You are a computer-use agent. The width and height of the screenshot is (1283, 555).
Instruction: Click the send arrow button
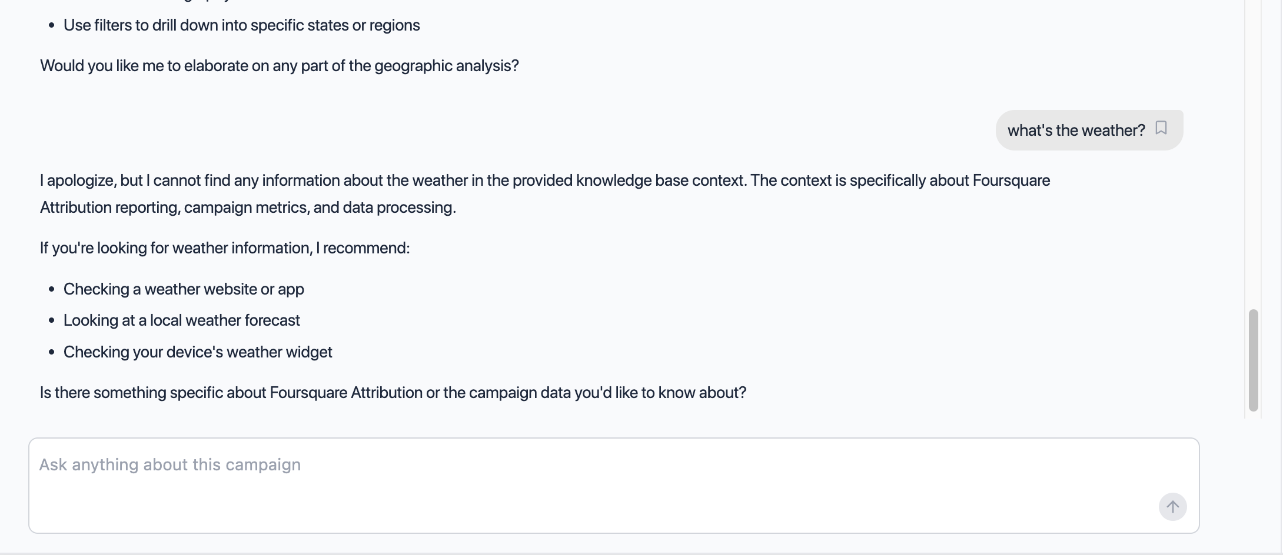point(1172,507)
